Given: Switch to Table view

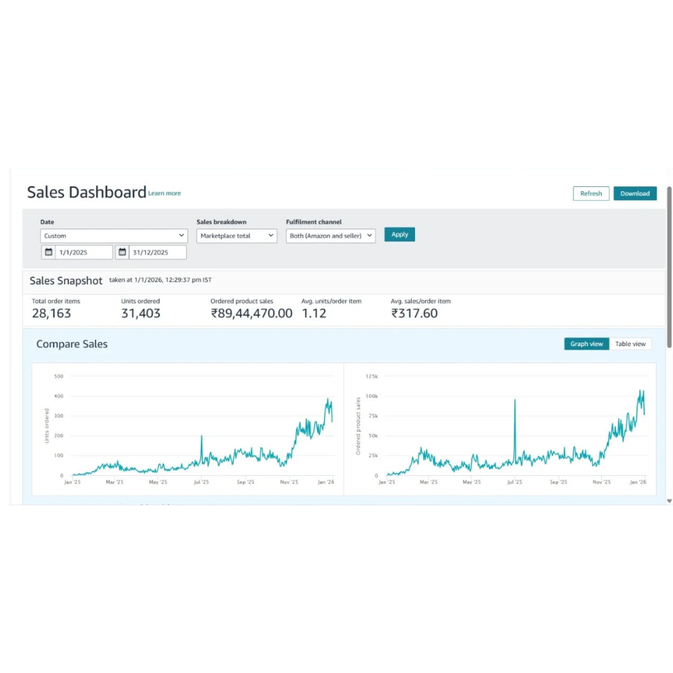Looking at the screenshot, I should pos(630,344).
